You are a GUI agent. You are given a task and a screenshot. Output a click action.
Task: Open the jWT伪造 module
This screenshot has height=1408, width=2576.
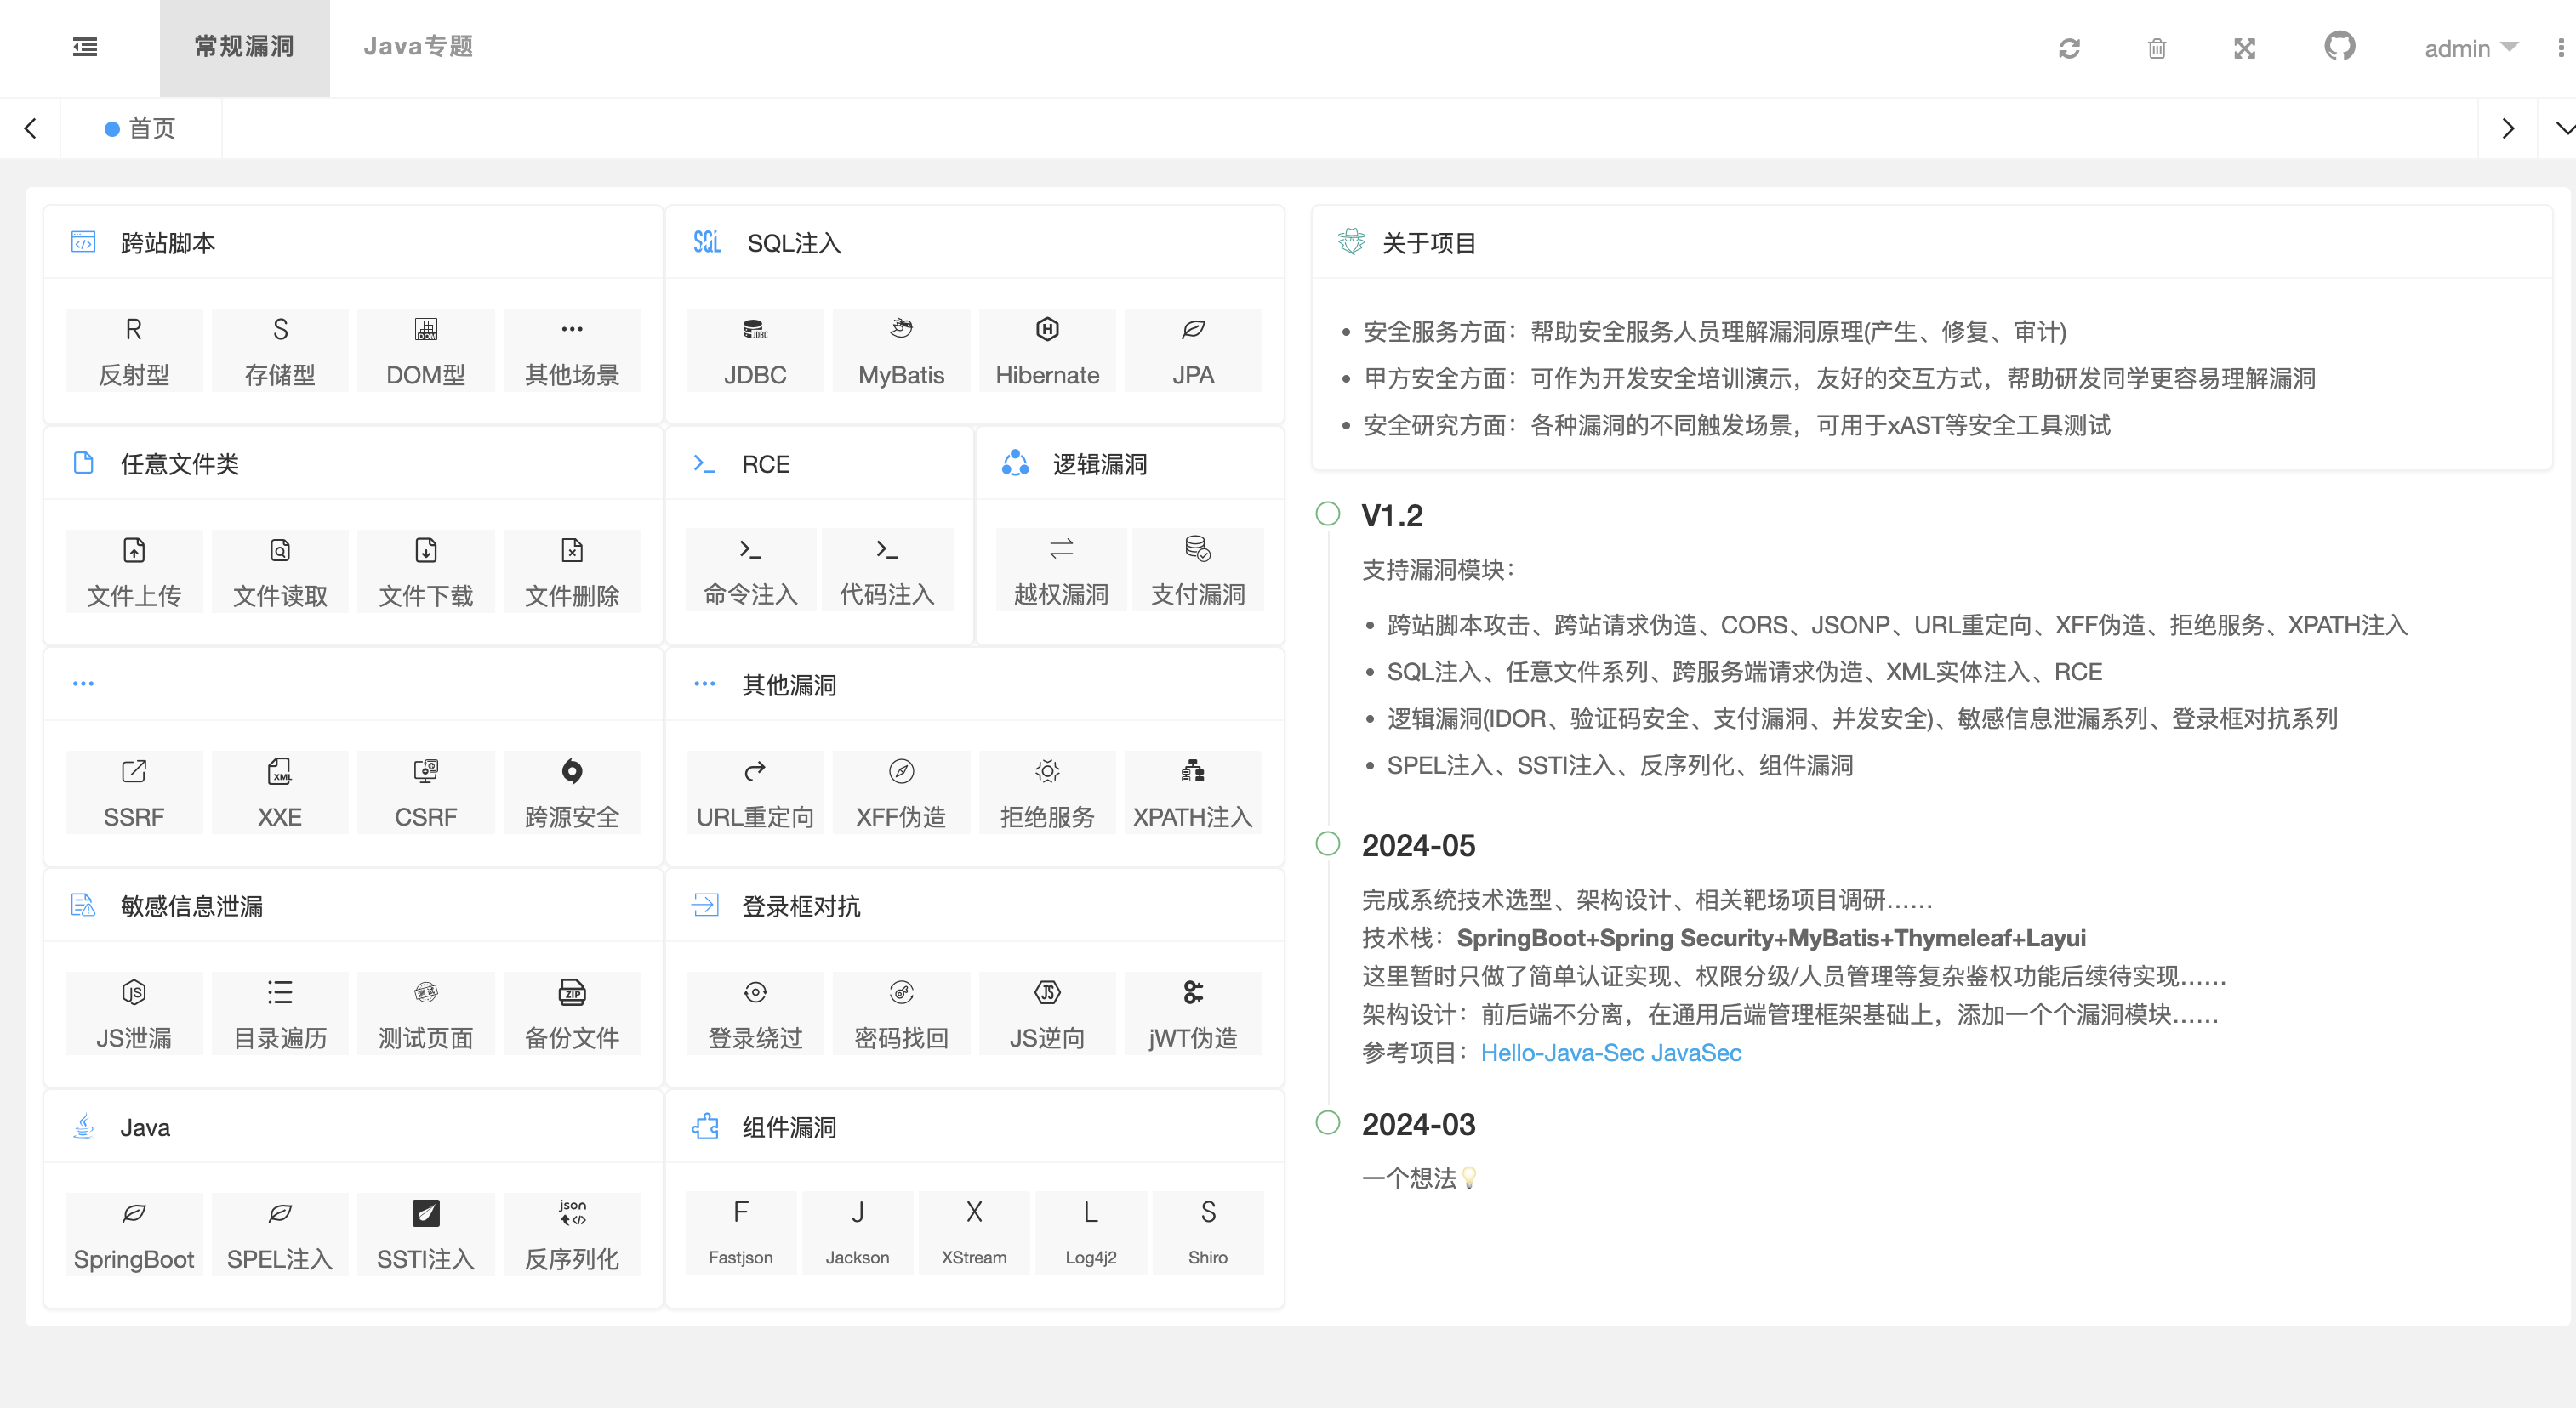click(1192, 1013)
